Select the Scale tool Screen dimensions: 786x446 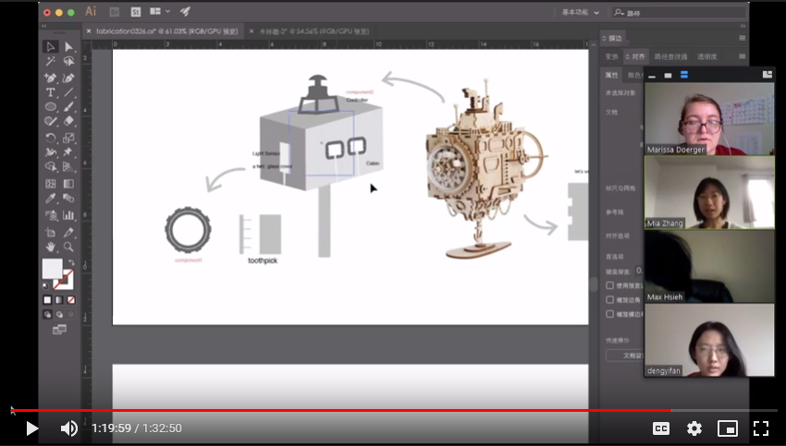(68, 138)
